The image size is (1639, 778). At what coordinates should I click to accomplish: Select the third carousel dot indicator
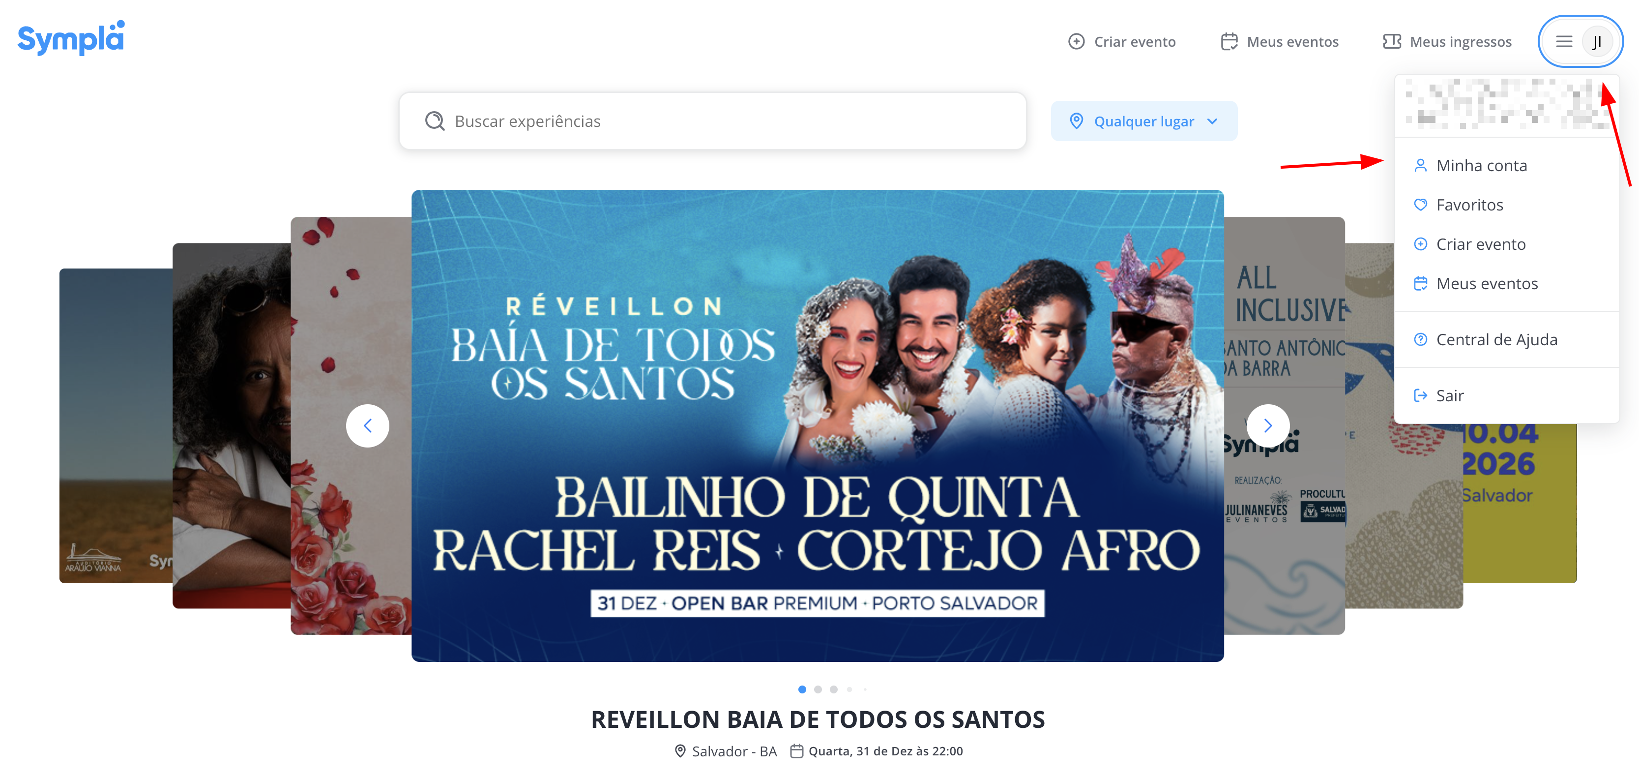tap(833, 689)
